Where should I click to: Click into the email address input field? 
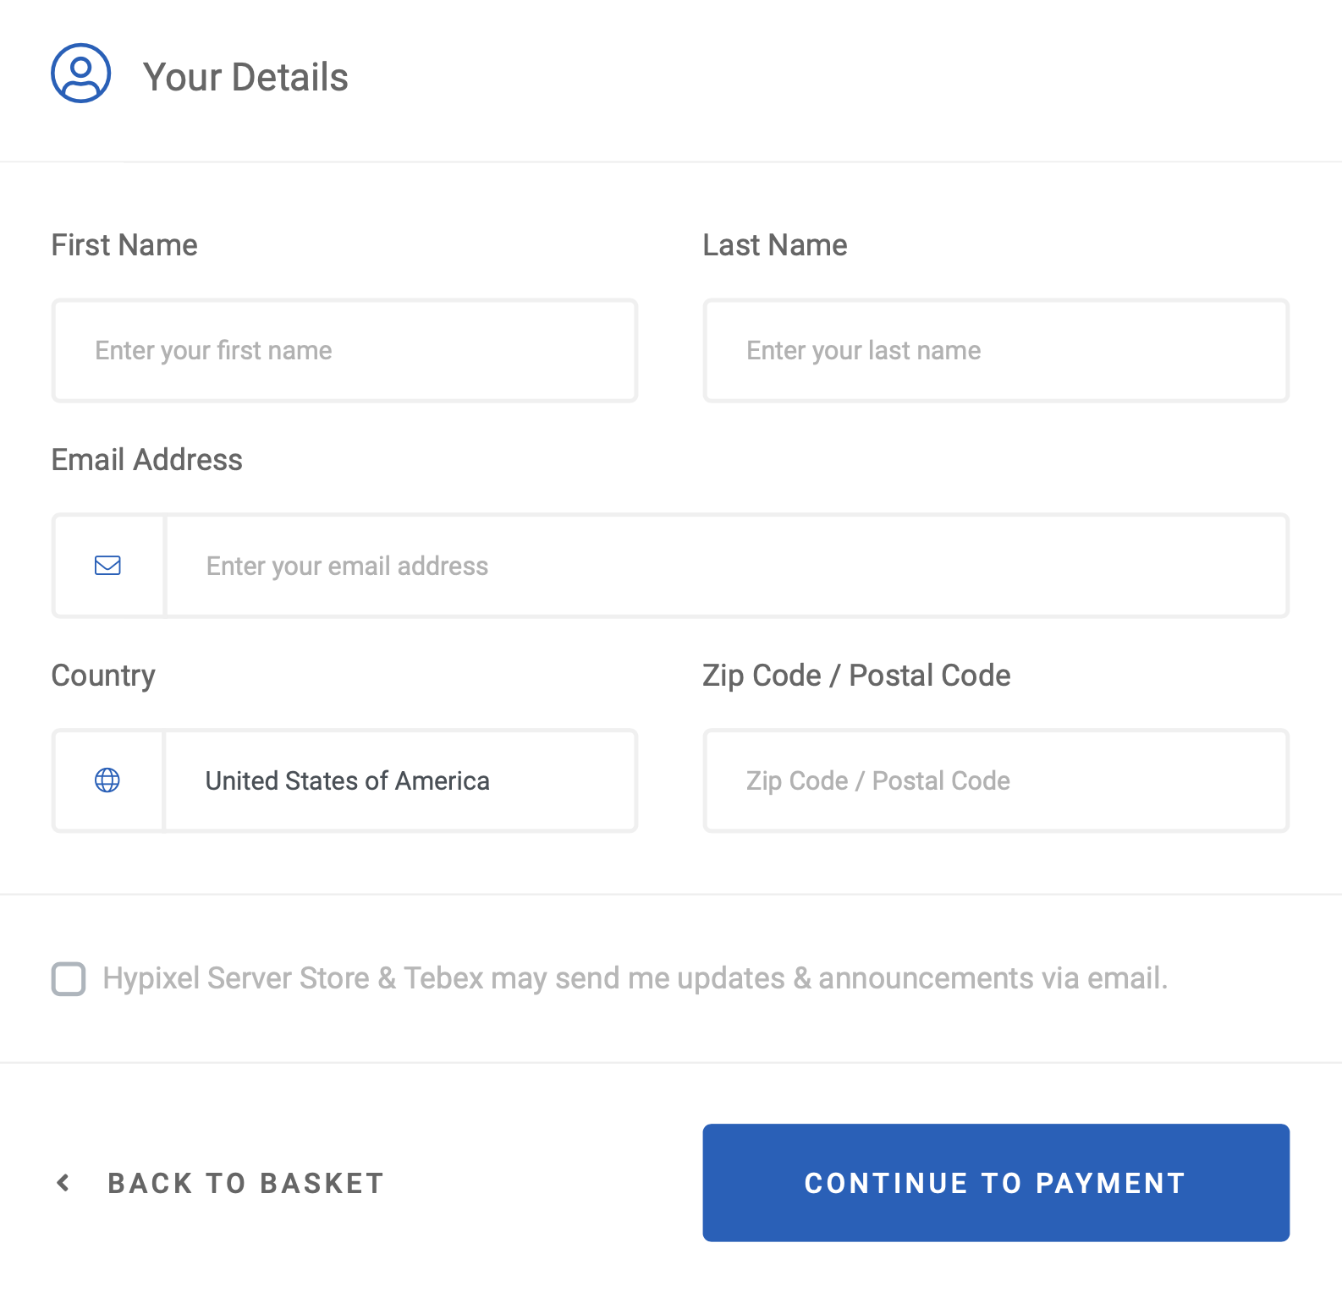coord(726,566)
